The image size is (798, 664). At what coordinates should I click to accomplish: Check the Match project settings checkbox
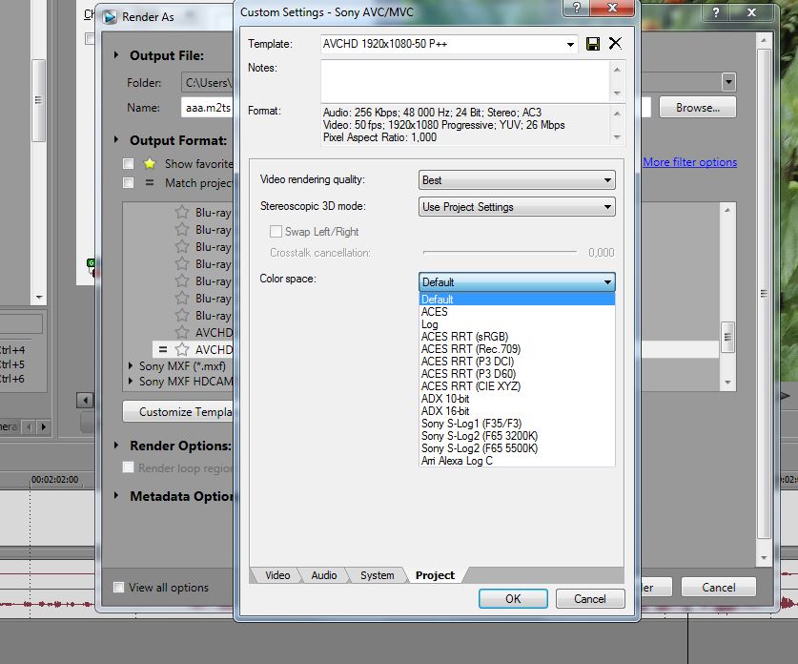[128, 182]
